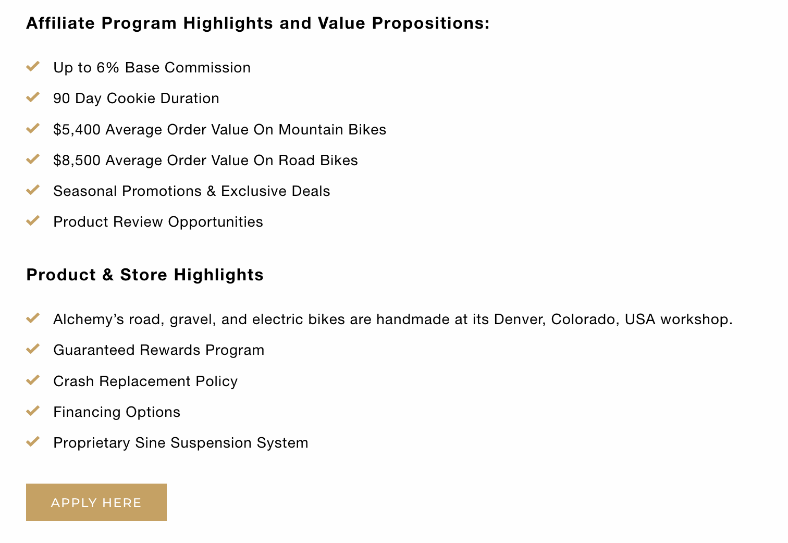The width and height of the screenshot is (788, 543).
Task: Click checkmark next to Product Review Opportunities
Action: point(33,220)
